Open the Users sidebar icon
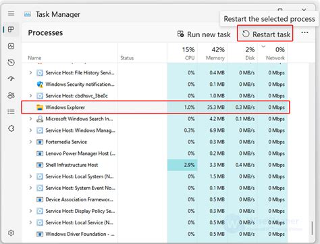The width and height of the screenshot is (320, 244). click(x=11, y=95)
